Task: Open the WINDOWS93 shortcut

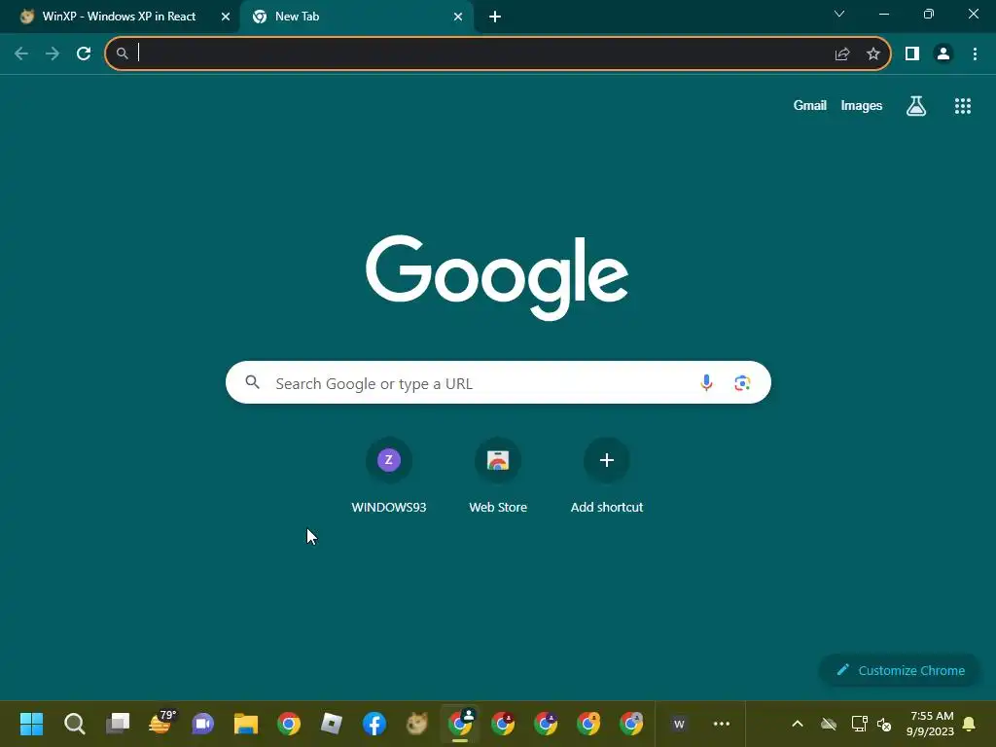Action: pyautogui.click(x=389, y=477)
